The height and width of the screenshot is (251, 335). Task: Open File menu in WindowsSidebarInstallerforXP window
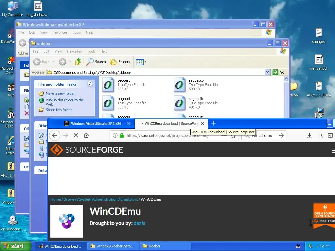click(21, 32)
